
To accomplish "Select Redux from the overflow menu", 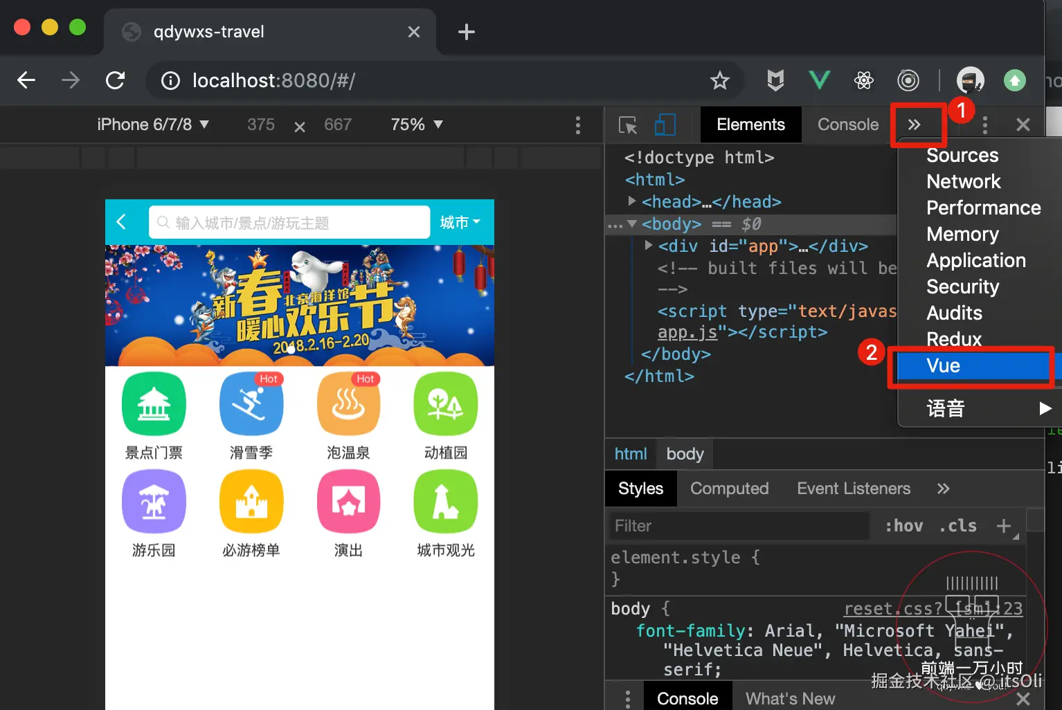I will point(954,339).
